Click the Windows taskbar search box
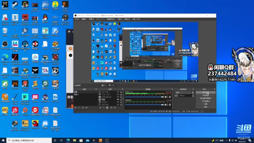254x143 pixels. [29, 140]
